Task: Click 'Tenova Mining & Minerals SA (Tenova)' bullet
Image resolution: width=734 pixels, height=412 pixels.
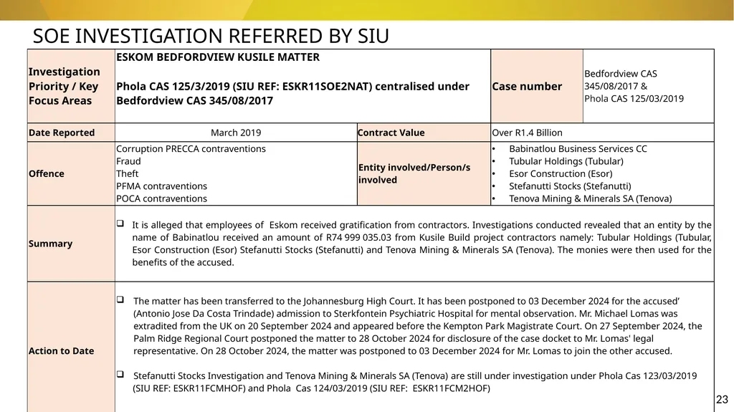Action: click(591, 198)
